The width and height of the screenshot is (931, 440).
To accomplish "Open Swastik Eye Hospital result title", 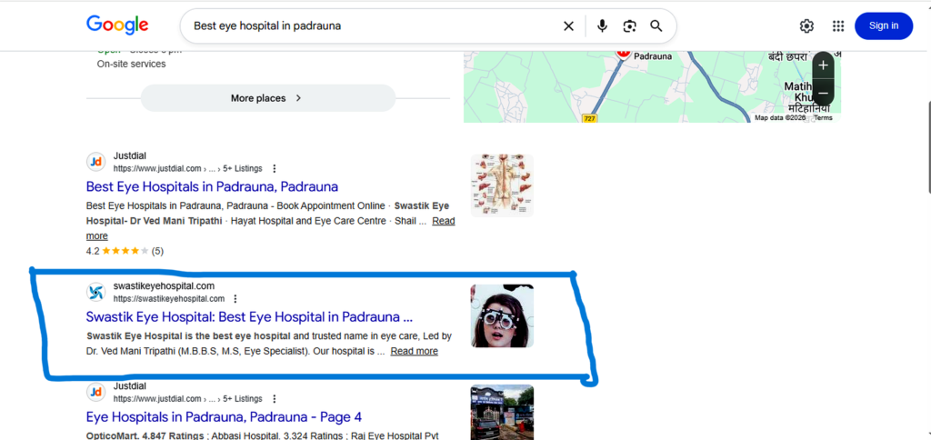I will click(249, 315).
